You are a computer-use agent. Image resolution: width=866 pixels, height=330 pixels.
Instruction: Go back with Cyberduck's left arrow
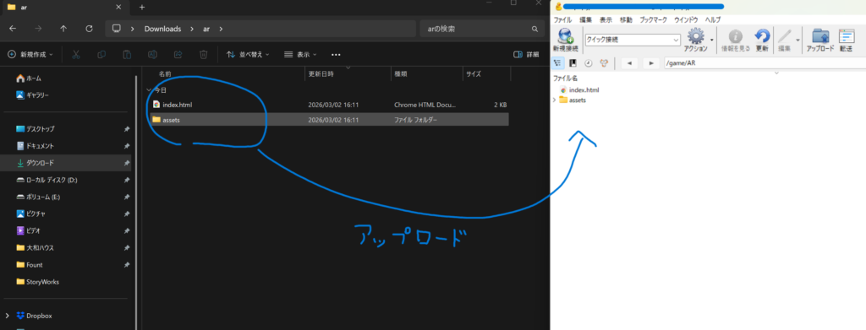click(x=629, y=63)
